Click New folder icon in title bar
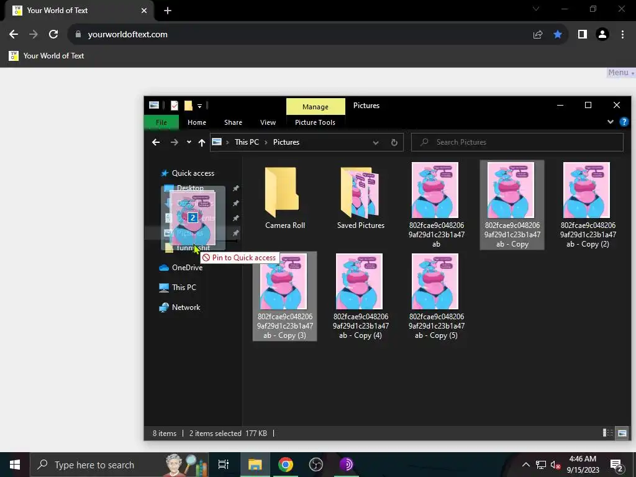 188,106
